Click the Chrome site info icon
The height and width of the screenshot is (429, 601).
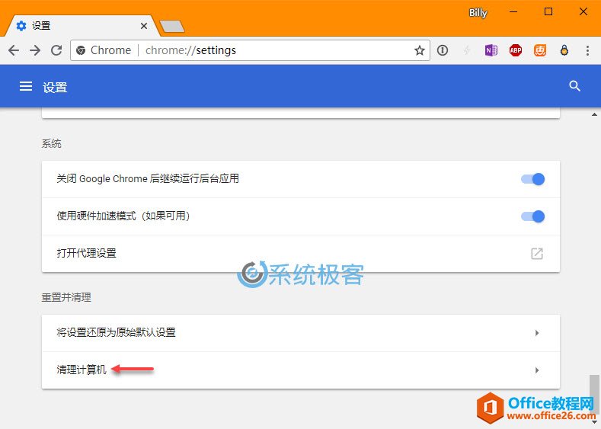click(81, 50)
